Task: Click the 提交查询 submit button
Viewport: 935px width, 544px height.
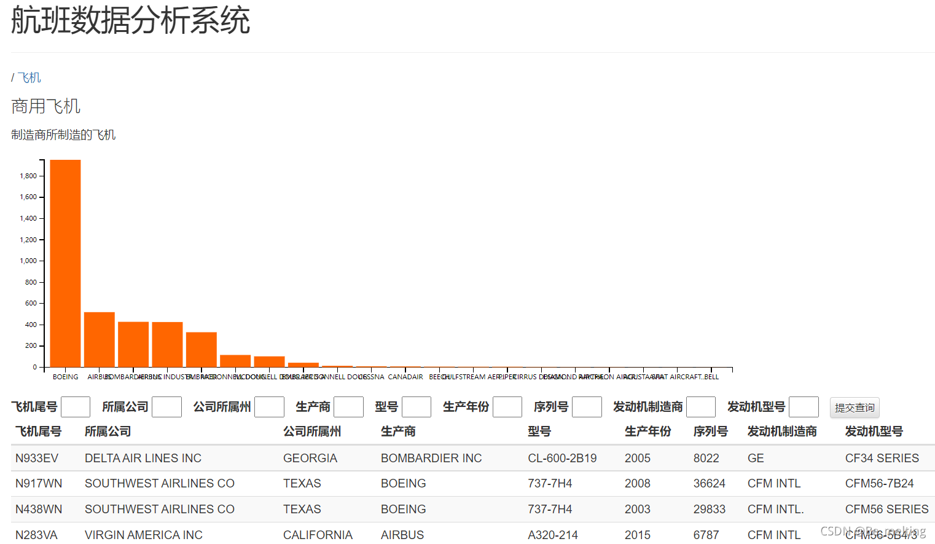Action: coord(855,408)
